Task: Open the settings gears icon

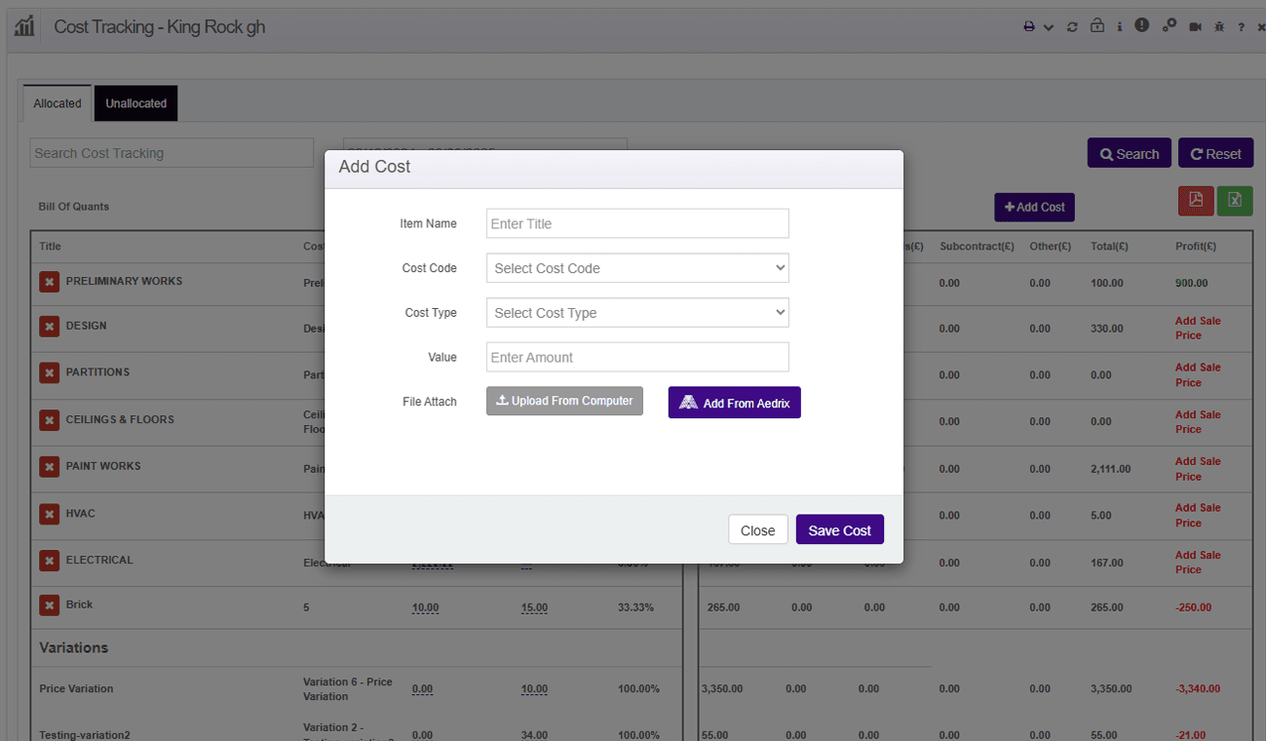Action: pos(1169,26)
